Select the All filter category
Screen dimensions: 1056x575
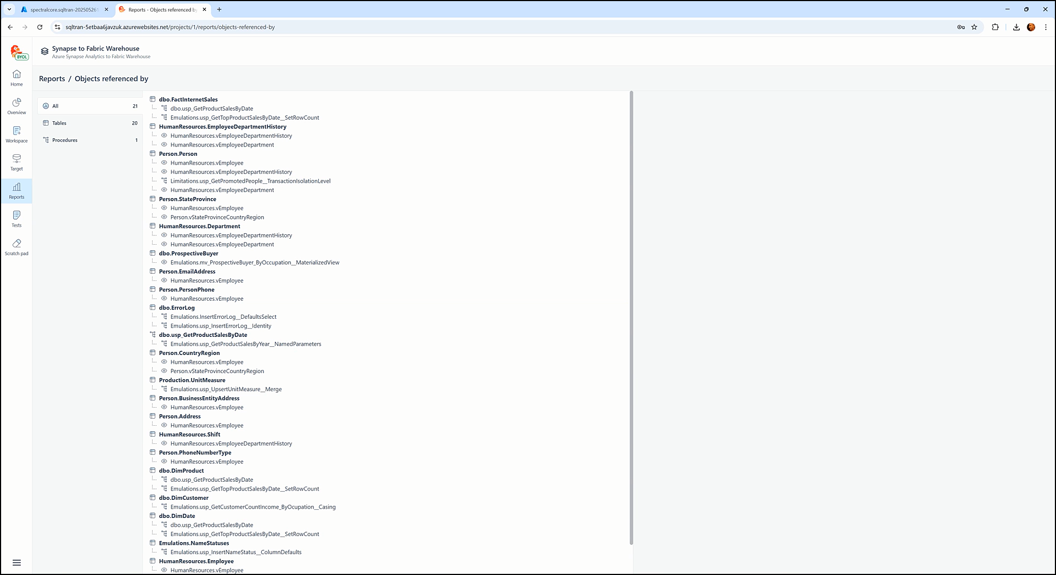point(90,106)
